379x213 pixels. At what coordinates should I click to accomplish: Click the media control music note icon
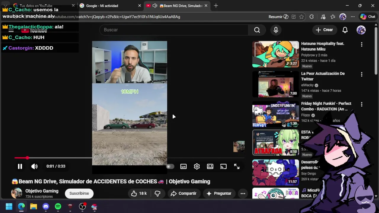323,17
